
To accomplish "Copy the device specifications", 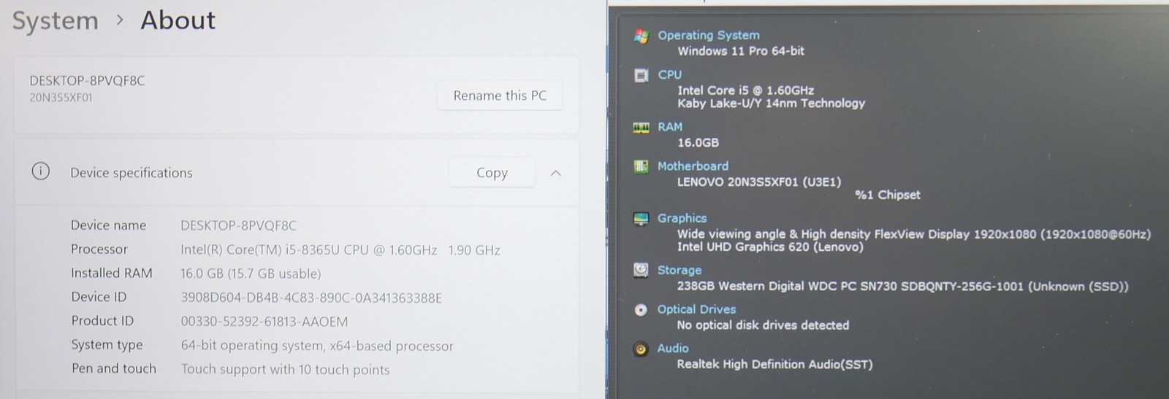I will point(492,173).
